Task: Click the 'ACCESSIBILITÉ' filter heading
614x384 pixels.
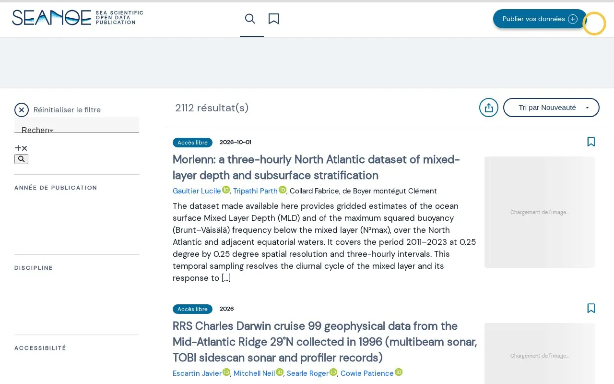Action: point(40,348)
